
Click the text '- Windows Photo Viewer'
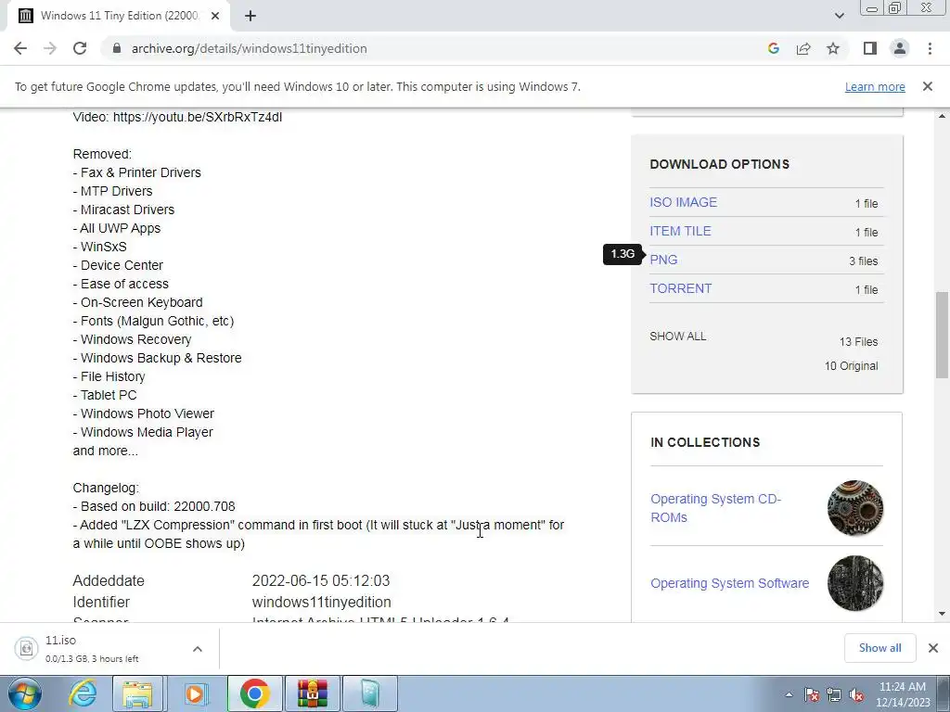(144, 413)
